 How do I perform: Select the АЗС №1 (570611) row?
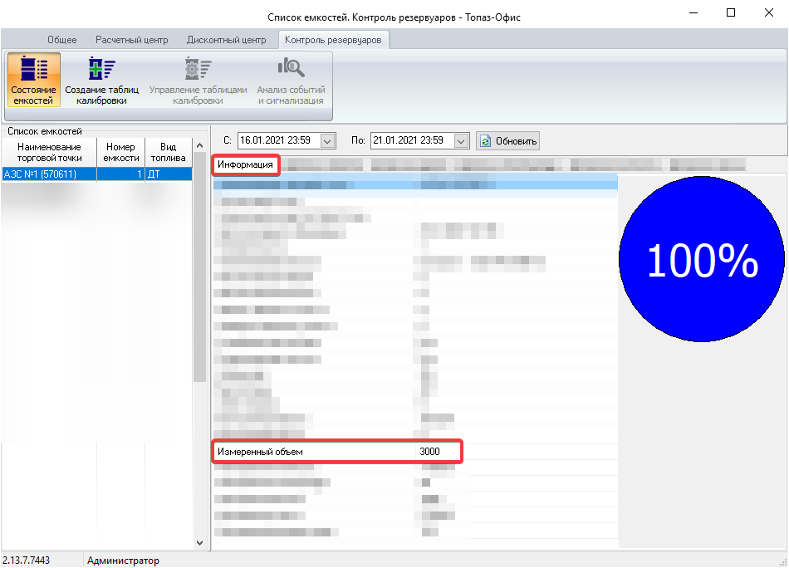click(50, 174)
